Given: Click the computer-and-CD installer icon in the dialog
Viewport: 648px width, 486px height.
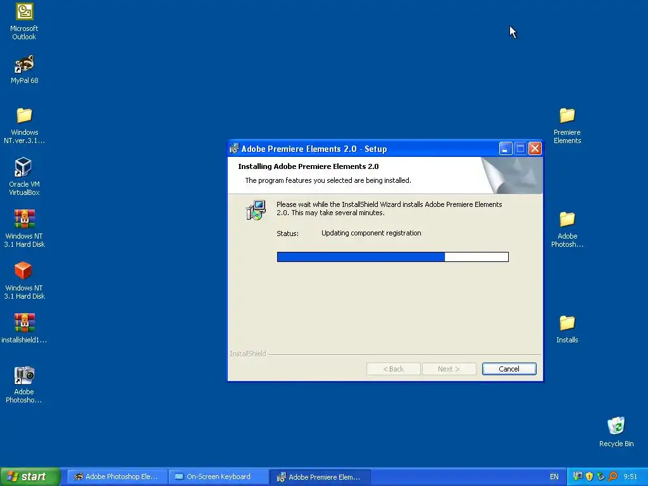Looking at the screenshot, I should [x=256, y=210].
